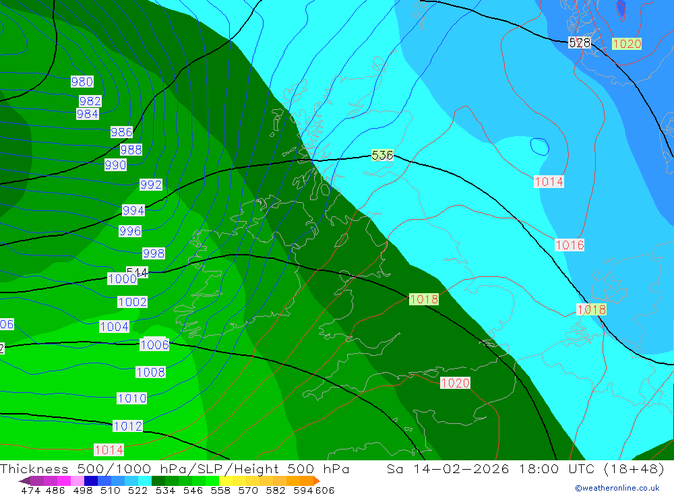This screenshot has width=674, height=494.
Task: Click the cyan legend swatch
Action: 145,481
